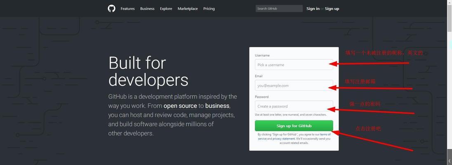Image resolution: width=452 pixels, height=165 pixels.
Task: View the Pricing page
Action: click(209, 9)
